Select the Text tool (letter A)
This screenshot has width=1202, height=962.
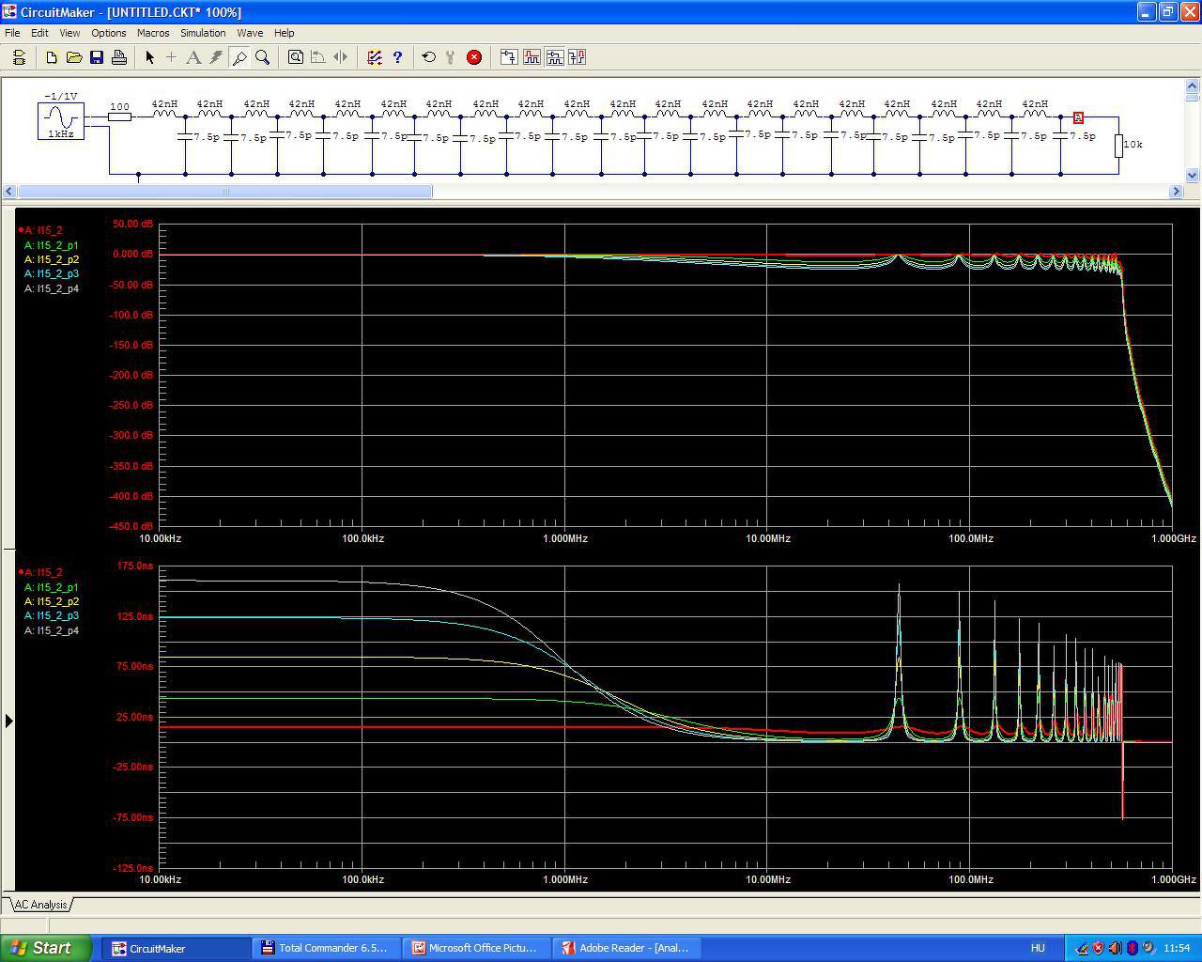coord(193,57)
